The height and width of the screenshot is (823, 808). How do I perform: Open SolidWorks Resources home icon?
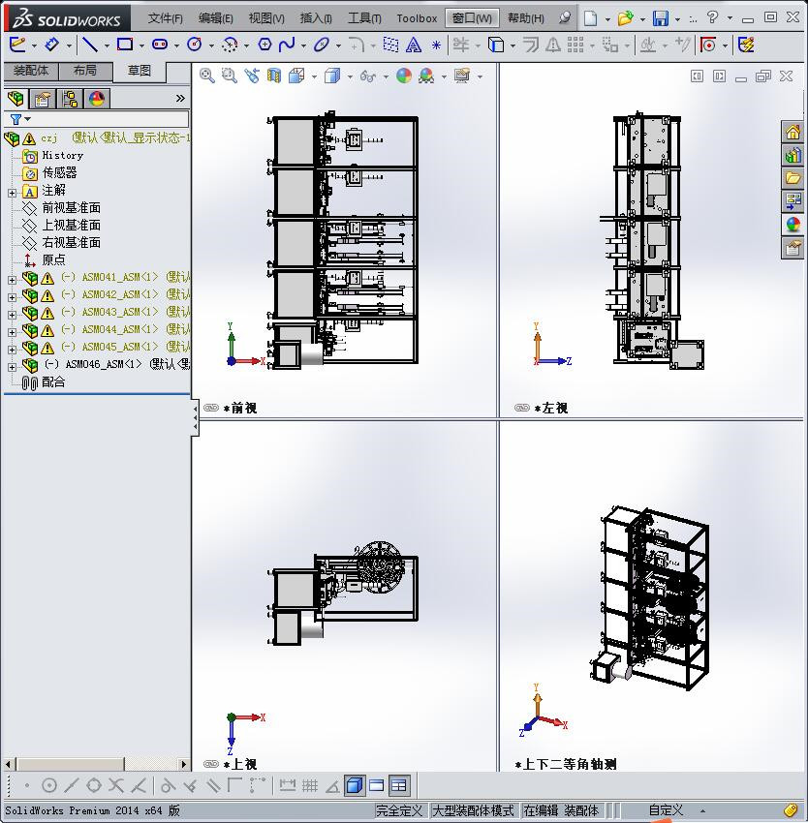tap(792, 132)
